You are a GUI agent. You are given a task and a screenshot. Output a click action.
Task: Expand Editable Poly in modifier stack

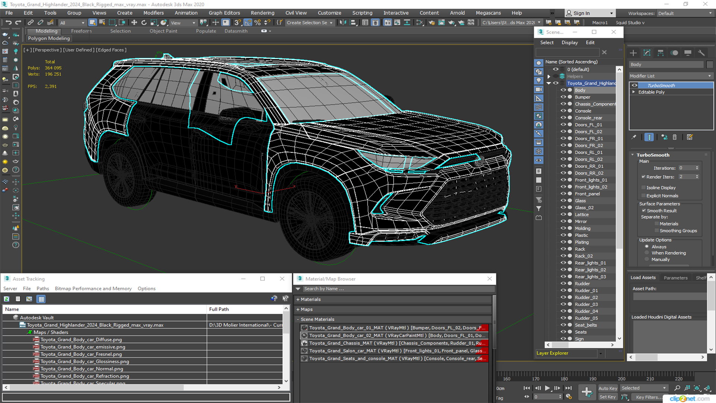[634, 92]
